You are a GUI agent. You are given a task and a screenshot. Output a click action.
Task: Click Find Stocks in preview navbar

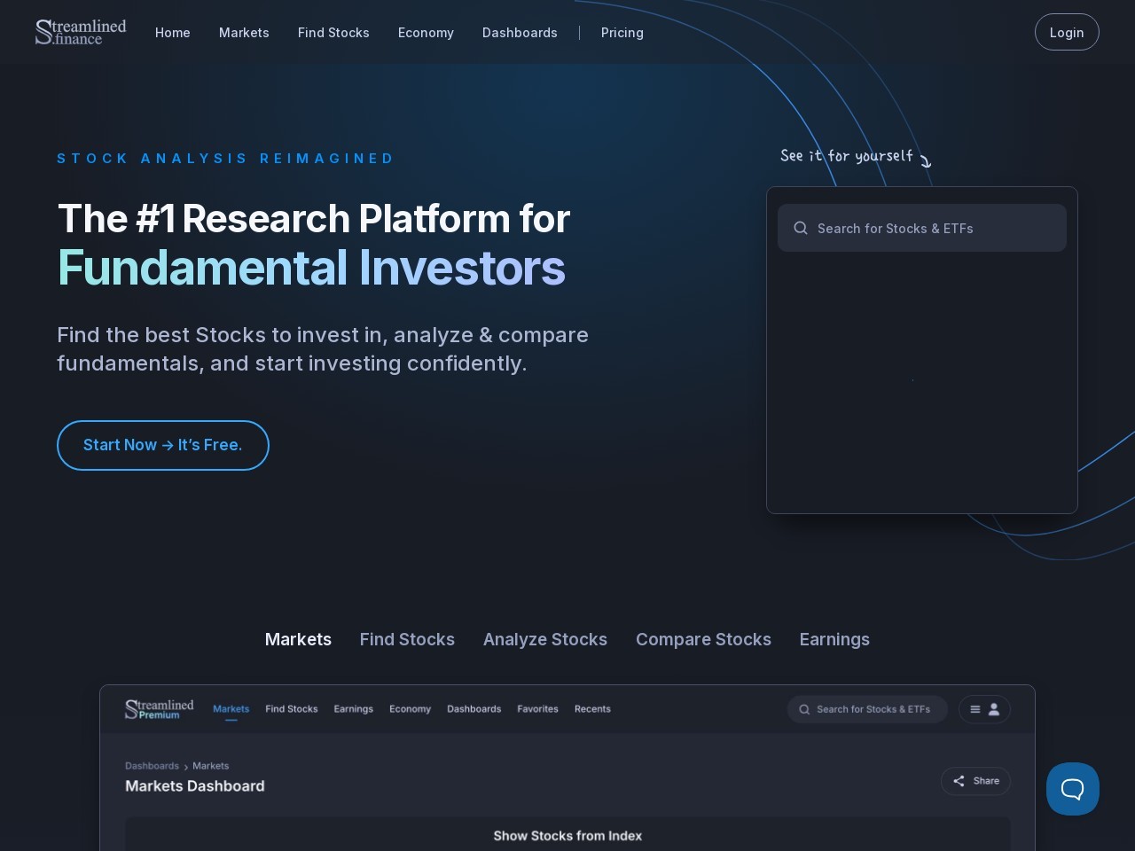point(292,709)
